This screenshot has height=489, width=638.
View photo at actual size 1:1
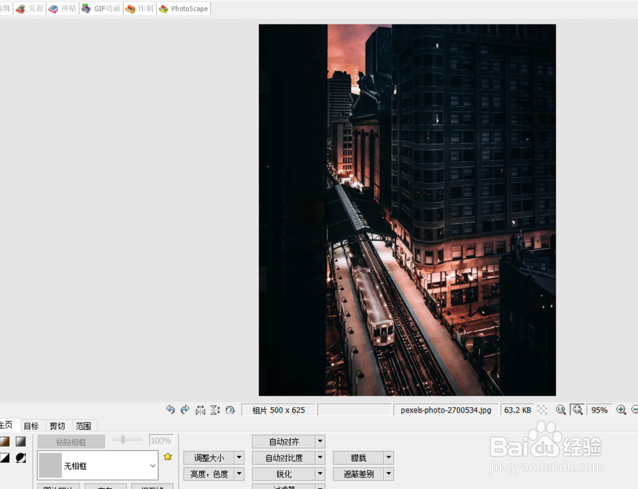click(561, 410)
